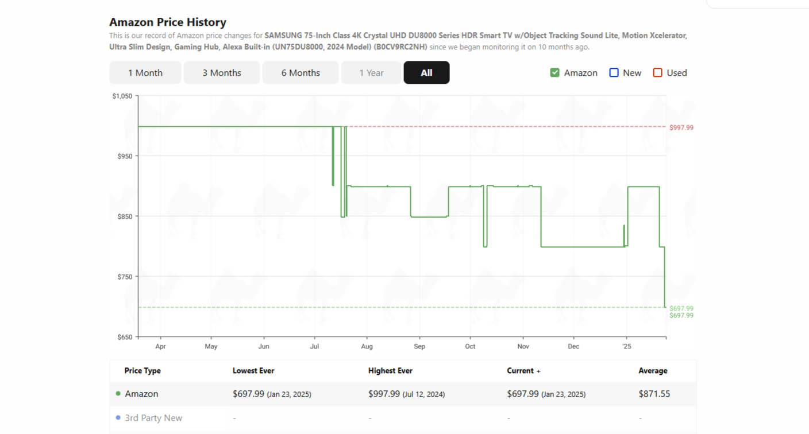This screenshot has height=434, width=809.
Task: Click the $871.55 average price value
Action: 654,394
